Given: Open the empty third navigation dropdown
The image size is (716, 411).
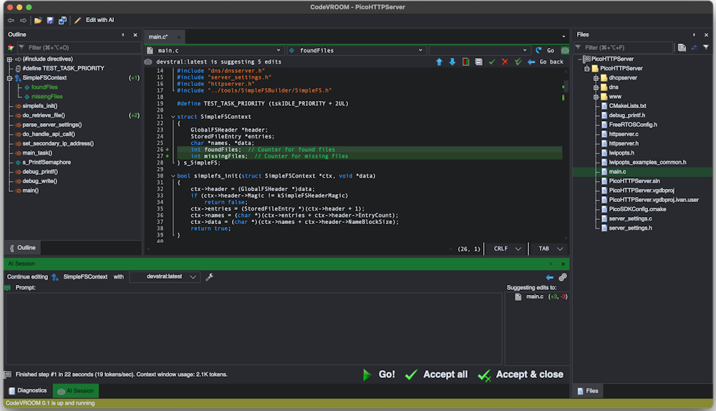Looking at the screenshot, I should click(x=478, y=50).
